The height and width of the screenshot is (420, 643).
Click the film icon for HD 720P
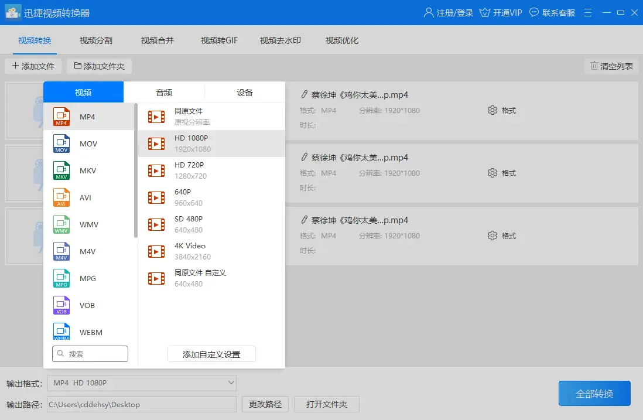point(156,170)
